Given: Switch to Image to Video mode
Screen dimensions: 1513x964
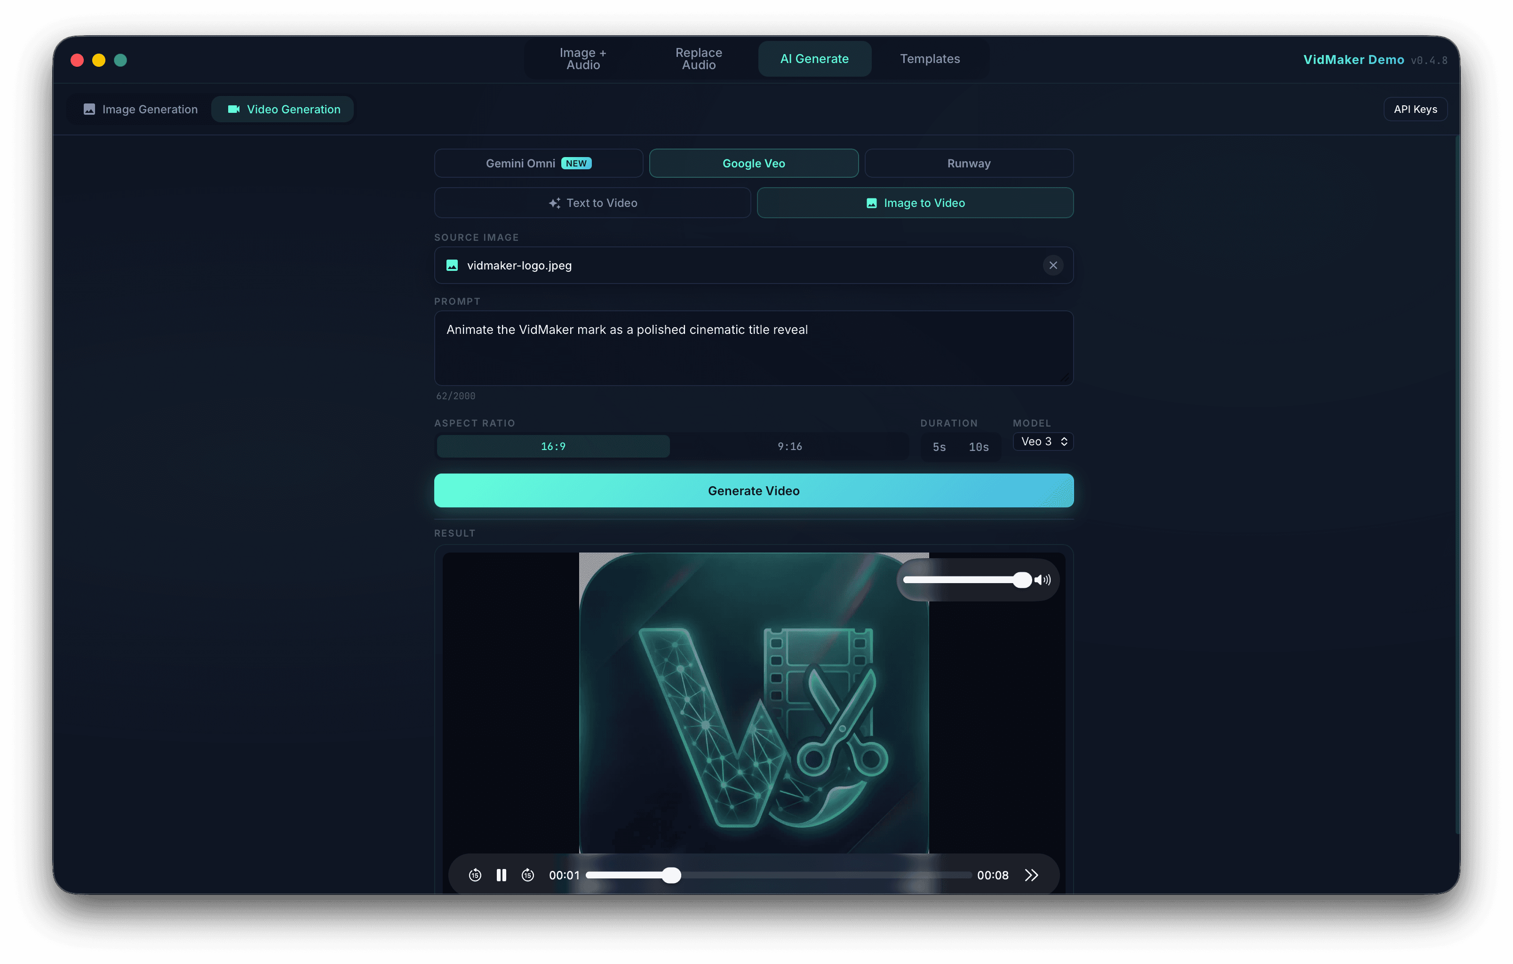Looking at the screenshot, I should point(915,203).
